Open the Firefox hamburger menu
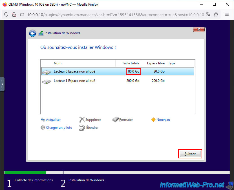The width and height of the screenshot is (234, 190). [x=227, y=14]
